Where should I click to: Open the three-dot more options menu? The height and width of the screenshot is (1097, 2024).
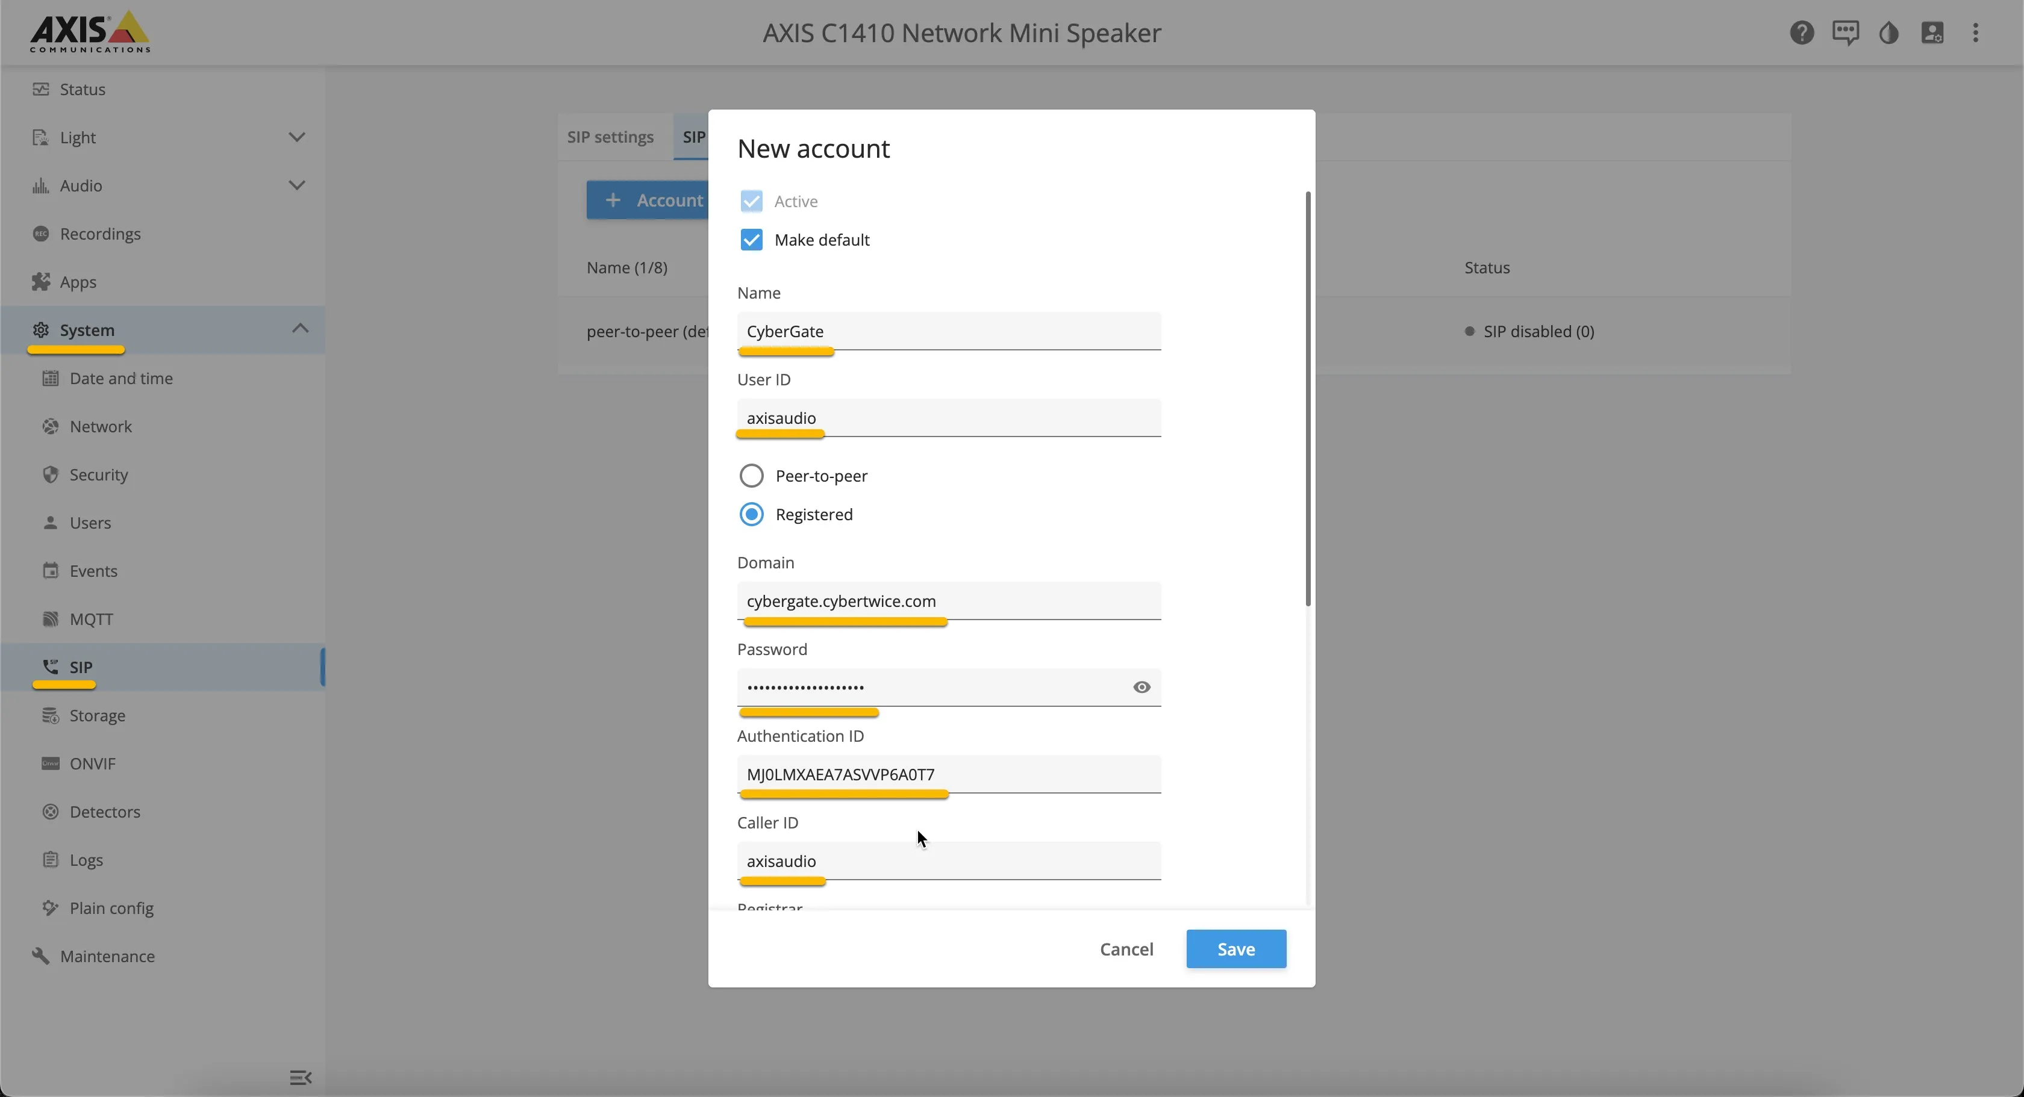[1975, 33]
